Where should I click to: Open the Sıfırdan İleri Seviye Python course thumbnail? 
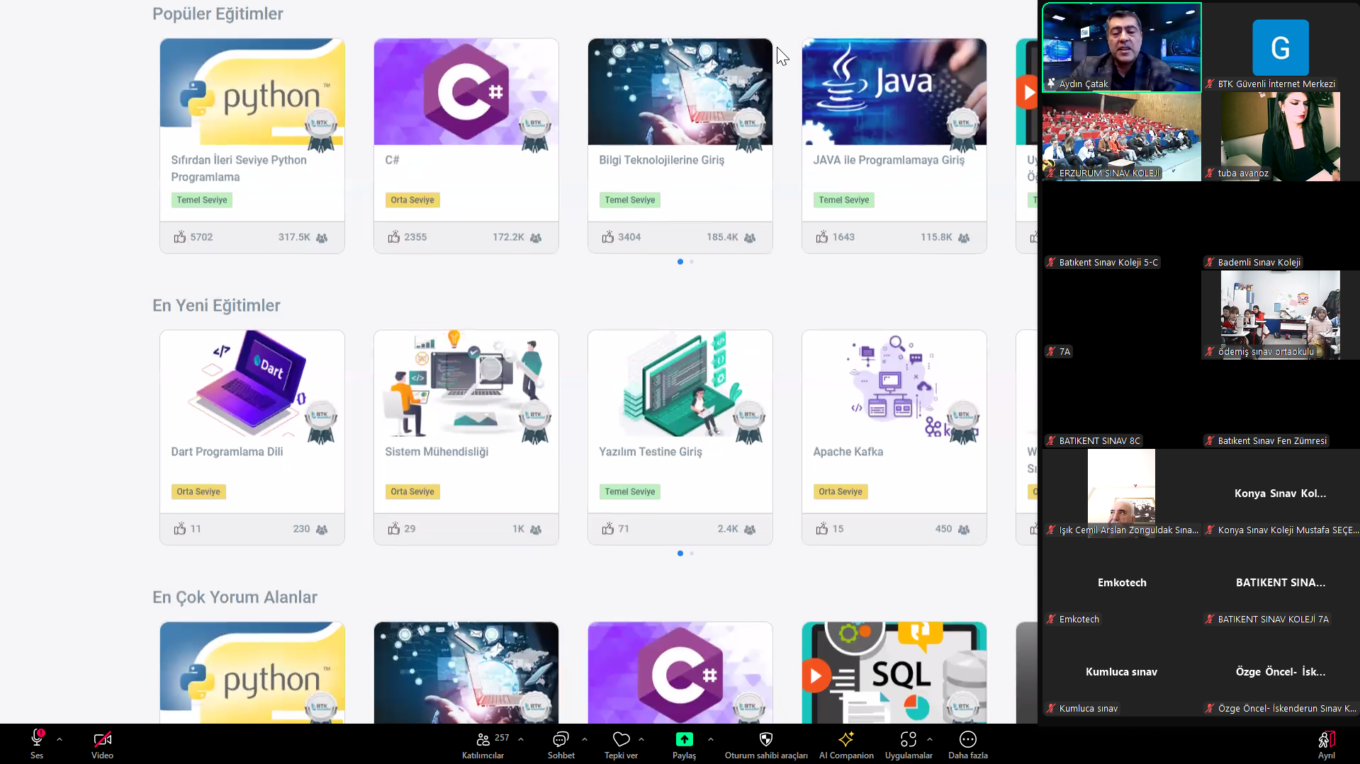[252, 92]
